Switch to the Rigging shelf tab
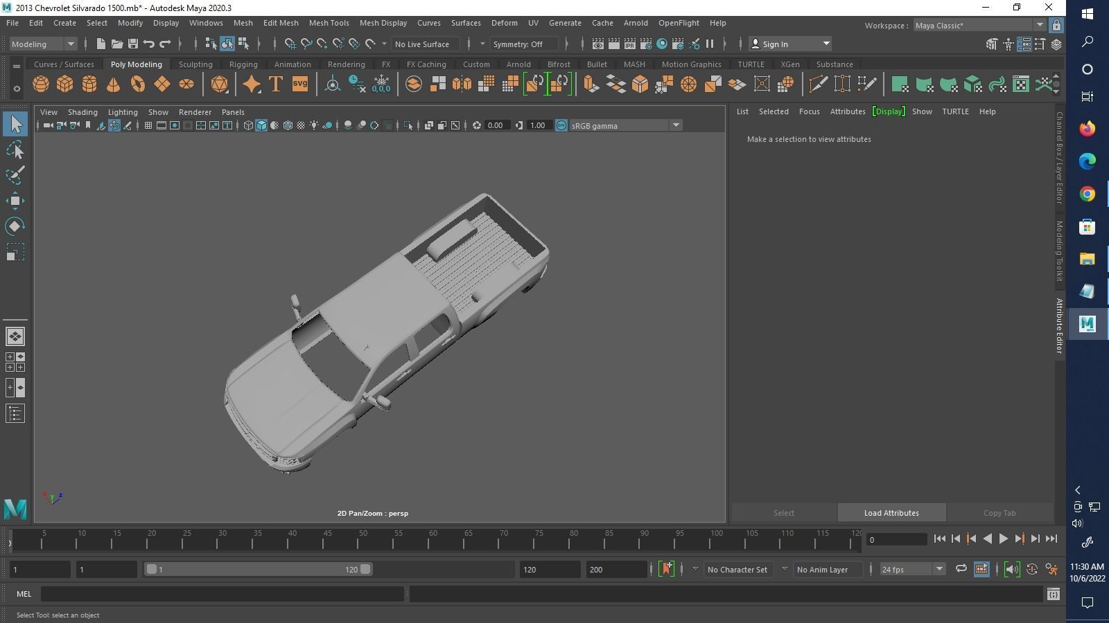 [x=243, y=64]
